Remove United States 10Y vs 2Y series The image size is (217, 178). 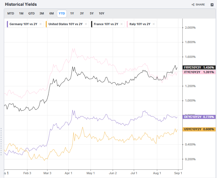point(86,24)
